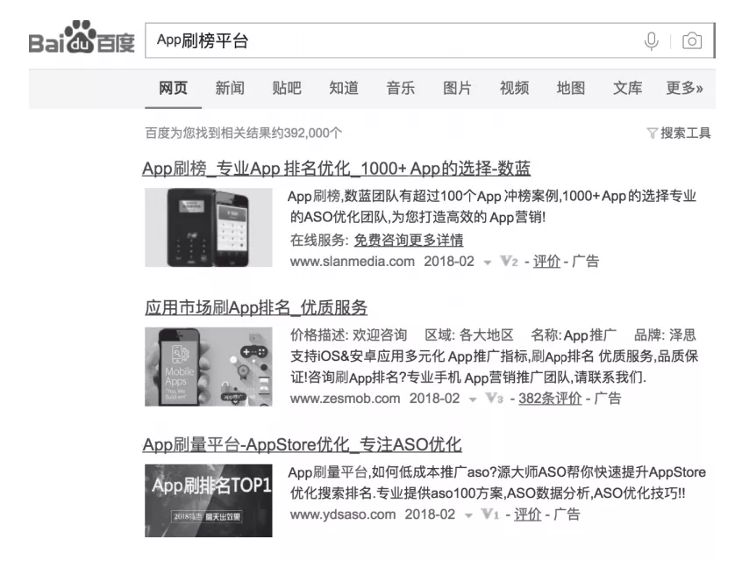The height and width of the screenshot is (561, 742).
Task: Switch to the 视频 tab
Action: (x=514, y=88)
